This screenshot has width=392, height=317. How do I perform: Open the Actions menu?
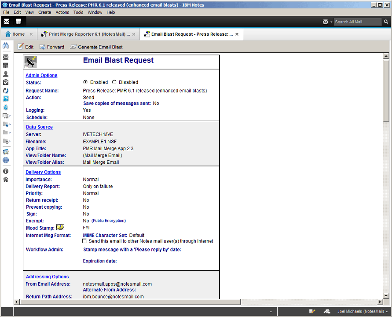62,12
